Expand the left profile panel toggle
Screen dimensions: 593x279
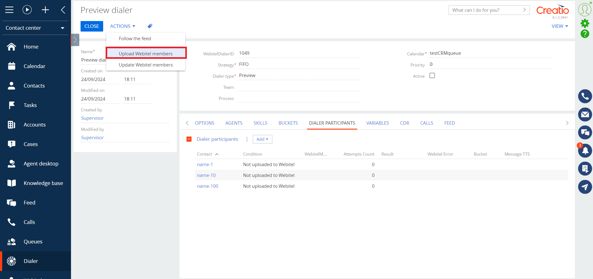click(75, 40)
